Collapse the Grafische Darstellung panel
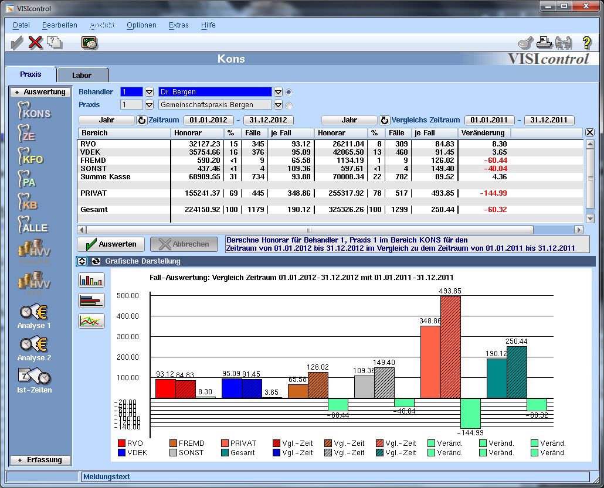604x488 pixels. [82, 261]
